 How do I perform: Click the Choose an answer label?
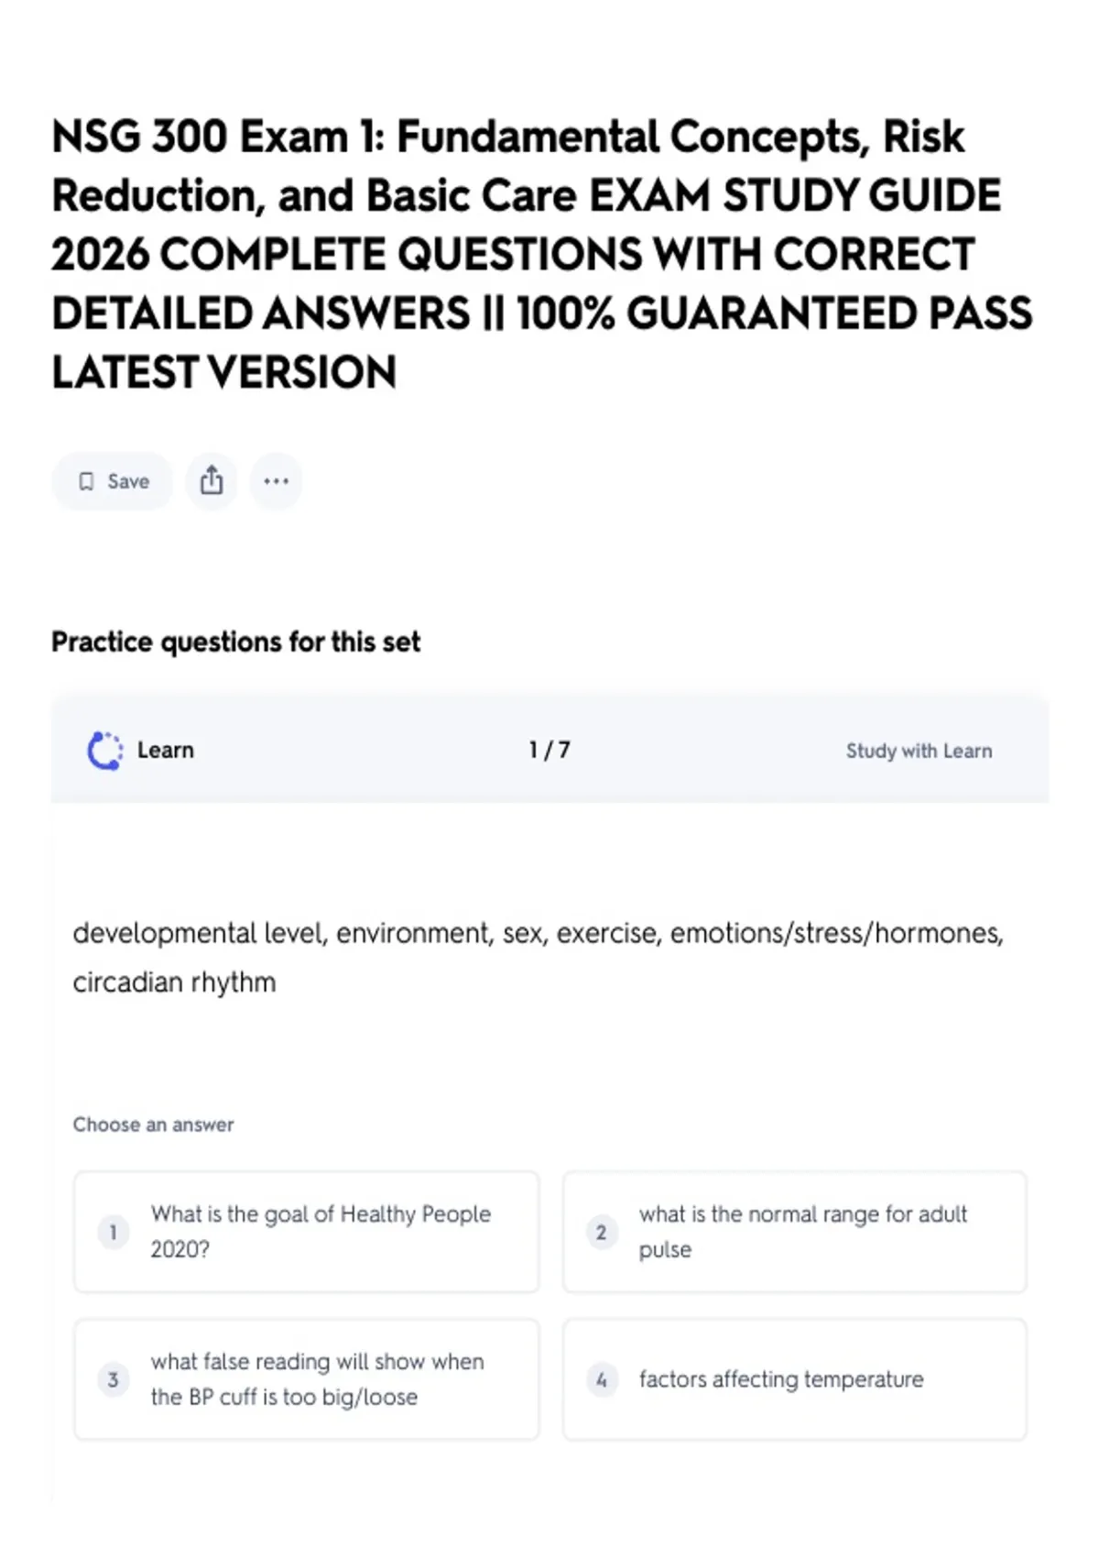coord(153,1125)
